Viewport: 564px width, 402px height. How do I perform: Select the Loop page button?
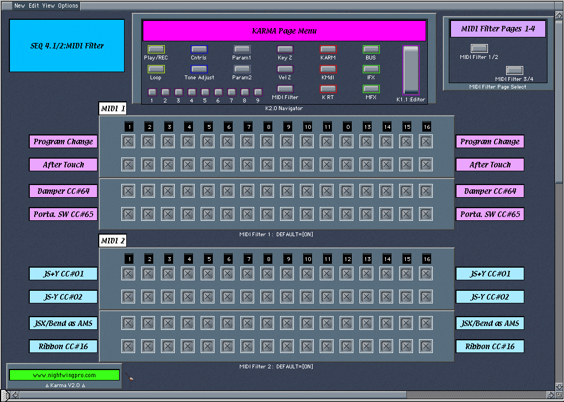pyautogui.click(x=156, y=69)
